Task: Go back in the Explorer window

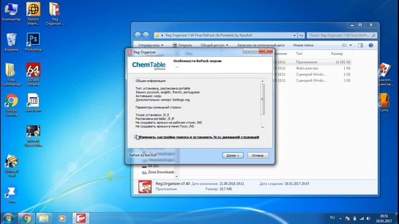Action: tap(138, 35)
